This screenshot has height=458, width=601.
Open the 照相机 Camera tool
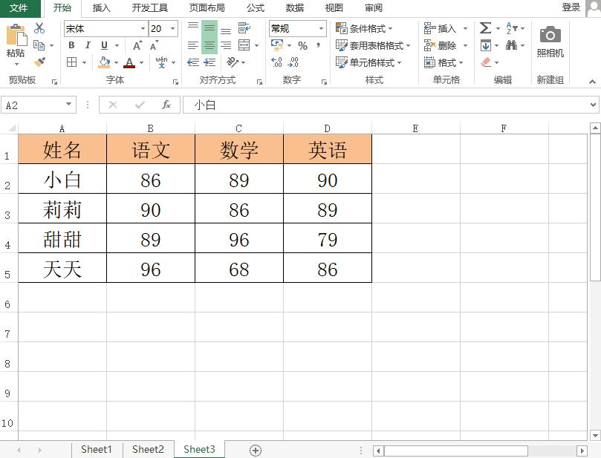pyautogui.click(x=549, y=36)
